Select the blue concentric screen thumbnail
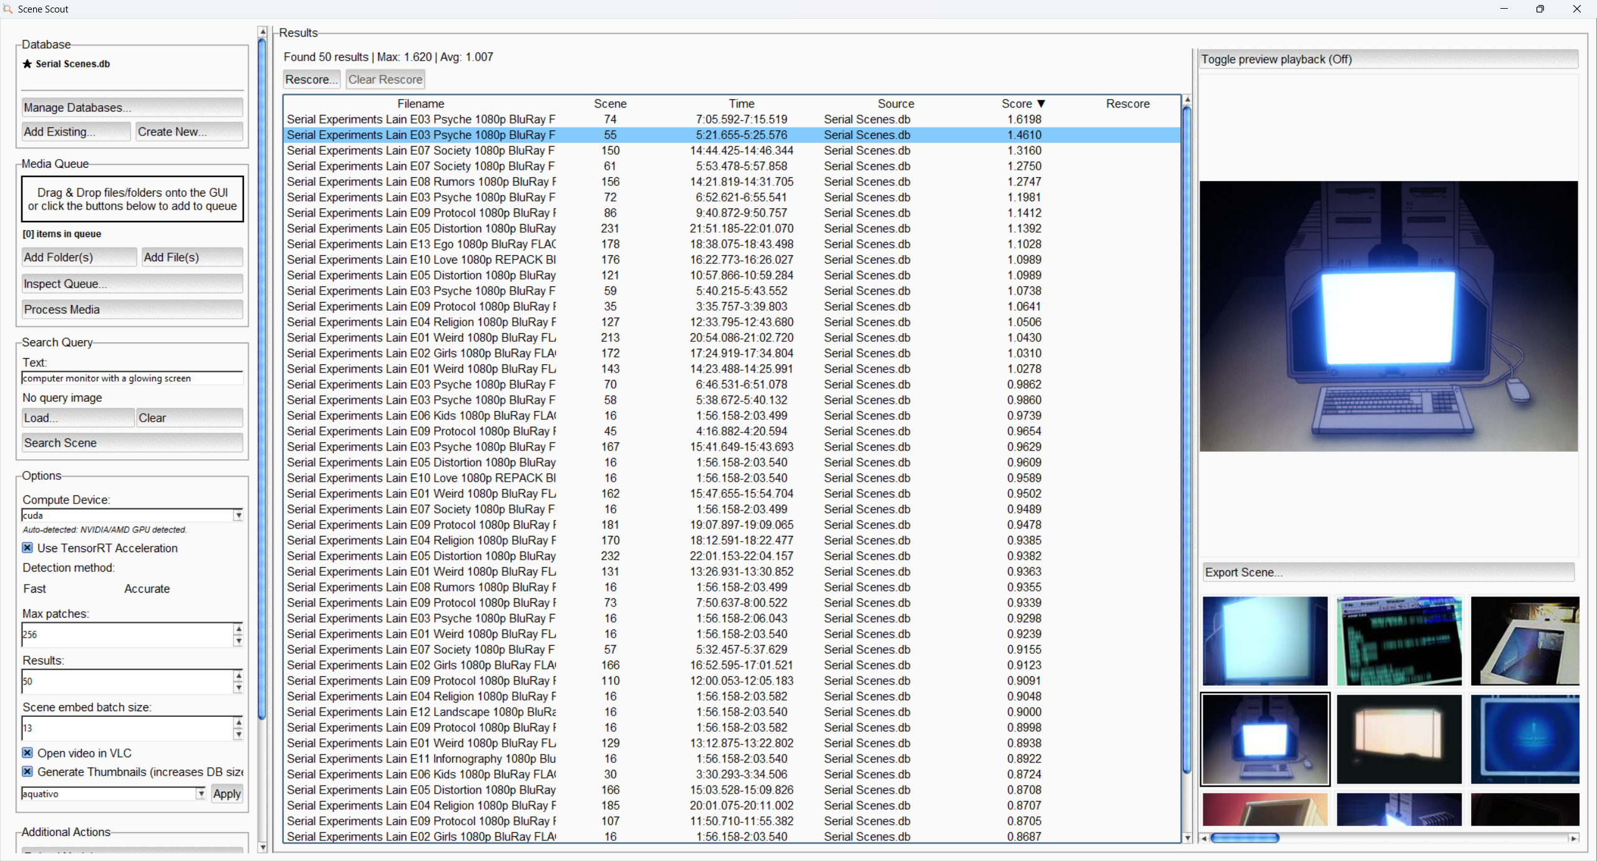The image size is (1597, 861). click(1525, 739)
